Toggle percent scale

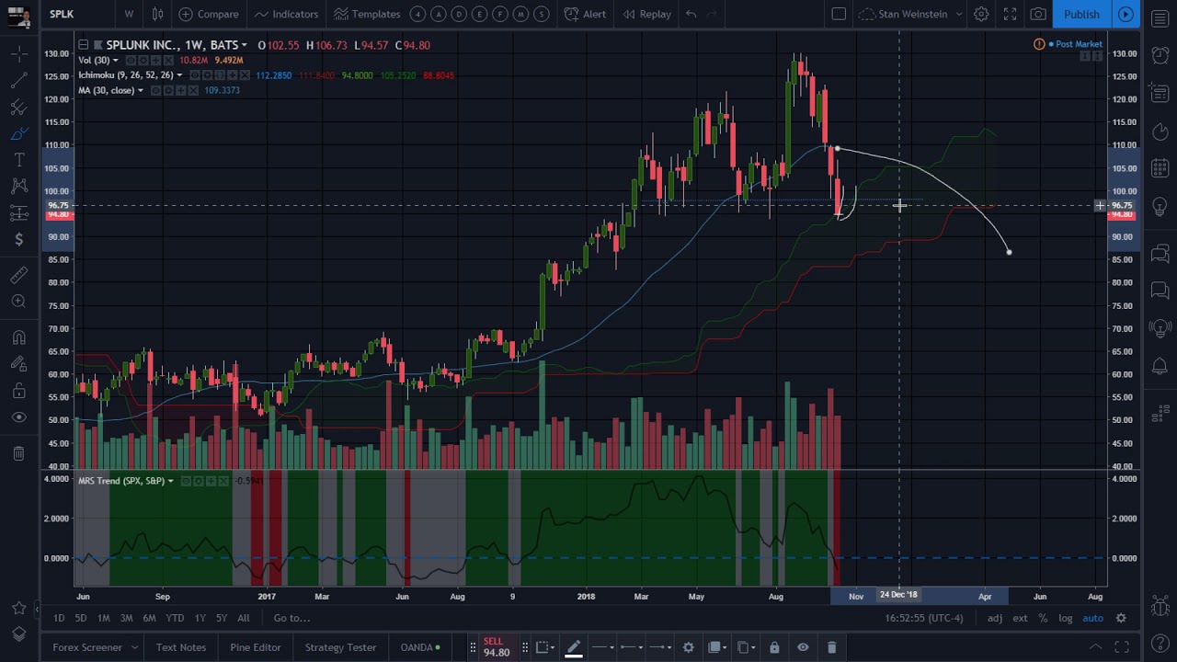[x=1043, y=618]
